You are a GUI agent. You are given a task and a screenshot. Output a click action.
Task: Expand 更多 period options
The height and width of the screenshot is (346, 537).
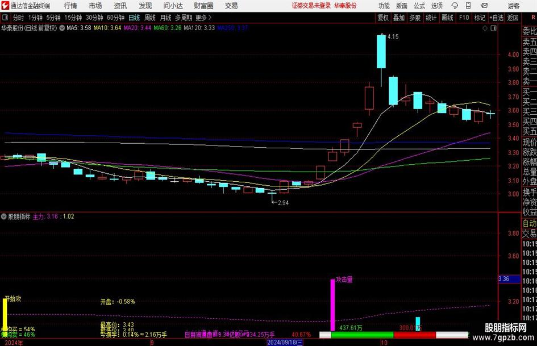[203, 18]
